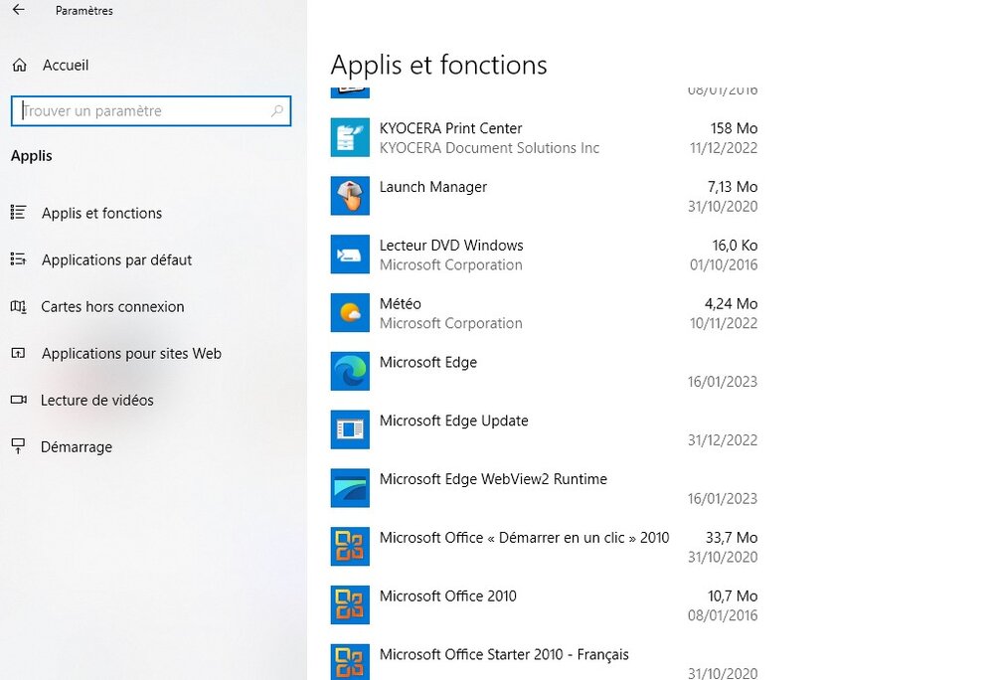
Task: Click the Launch Manager app icon
Action: coord(350,196)
